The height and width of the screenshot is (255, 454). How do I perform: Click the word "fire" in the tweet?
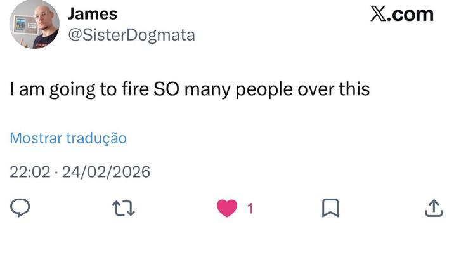point(134,89)
